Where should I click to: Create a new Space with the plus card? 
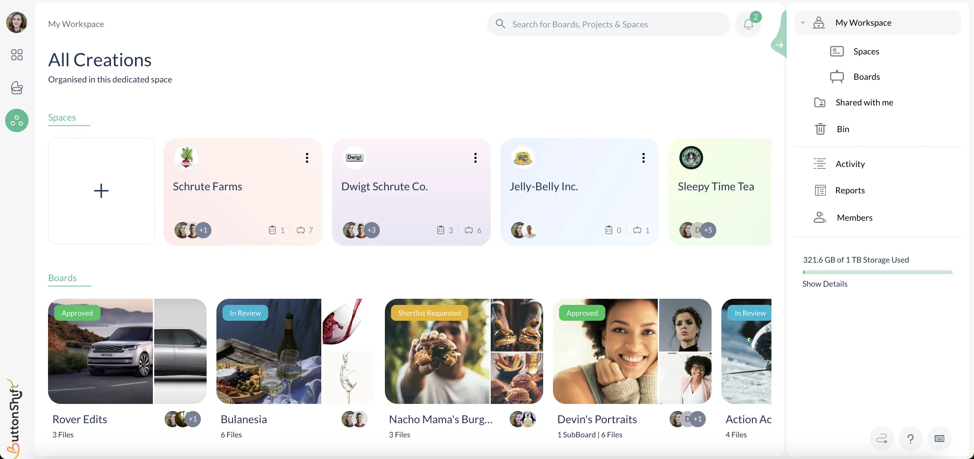tap(101, 191)
